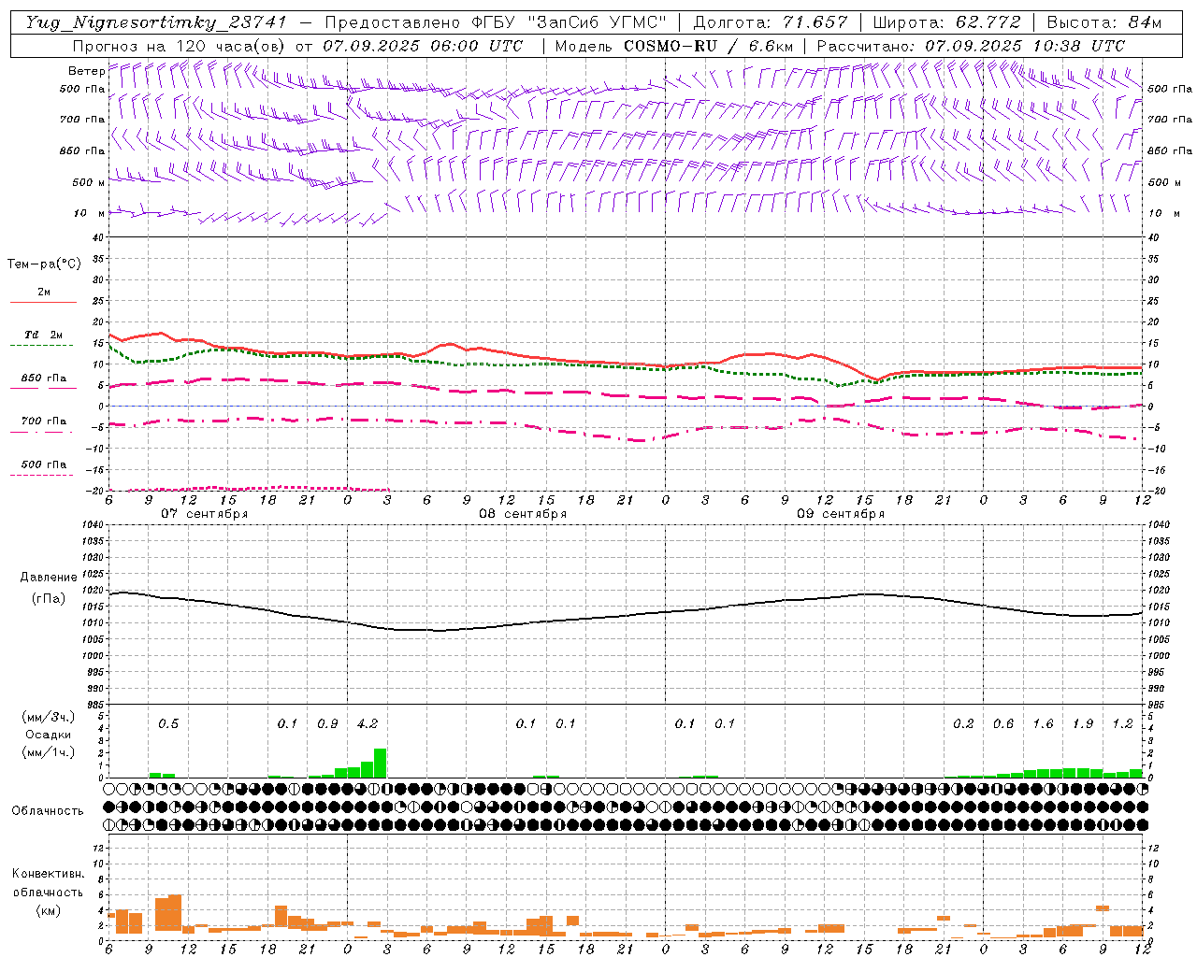Click the Тем-ра(°C) panel label
Image resolution: width=1197 pixels, height=957 pixels.
[x=44, y=264]
